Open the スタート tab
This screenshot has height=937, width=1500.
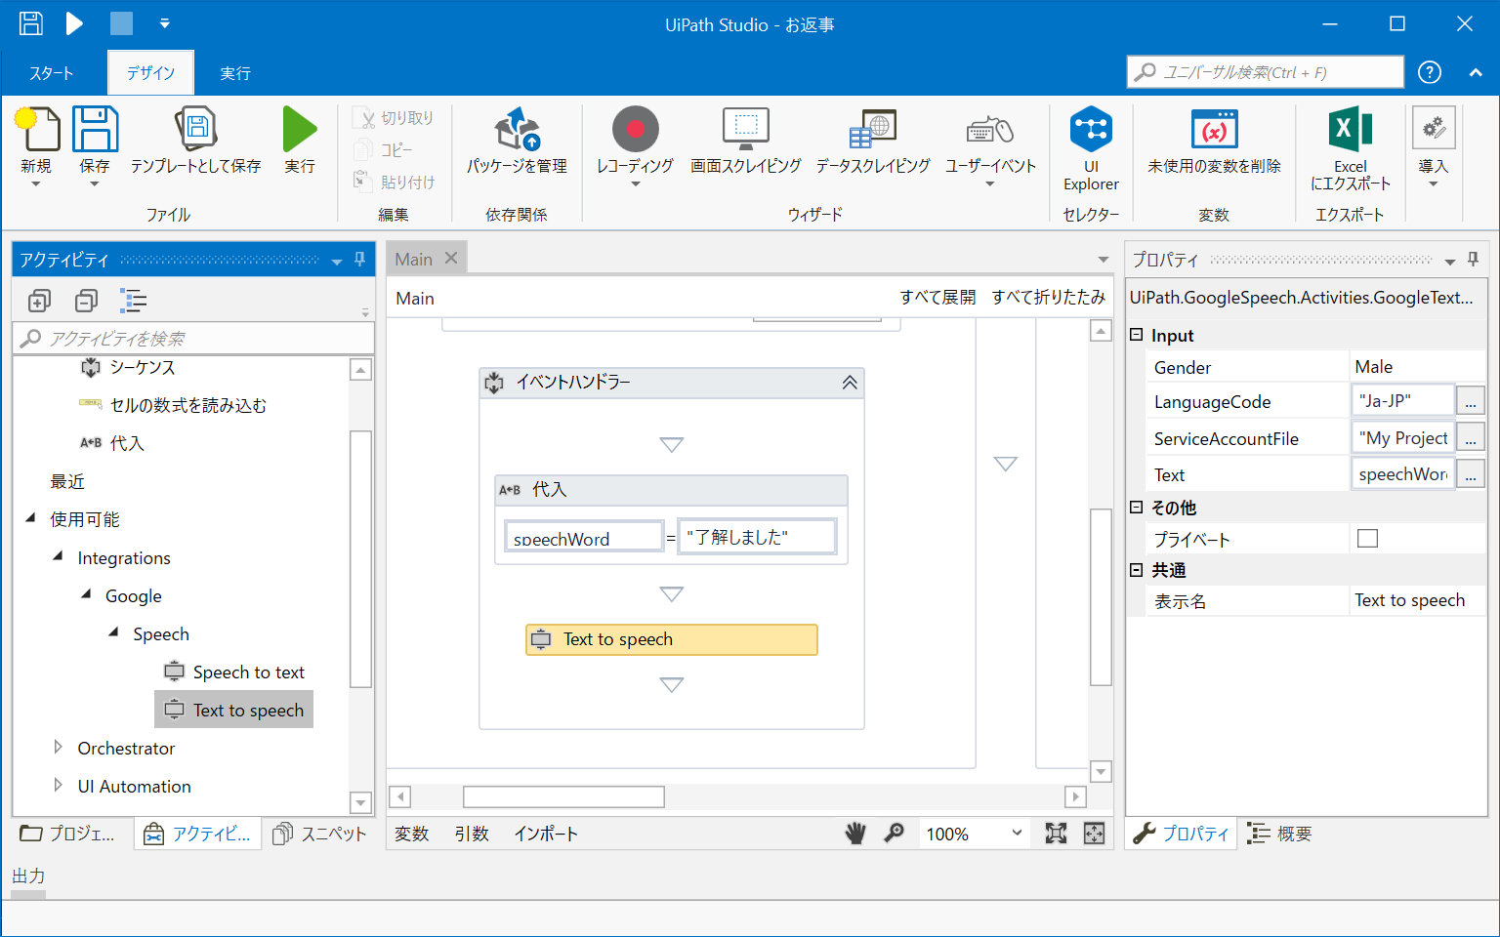click(x=51, y=73)
